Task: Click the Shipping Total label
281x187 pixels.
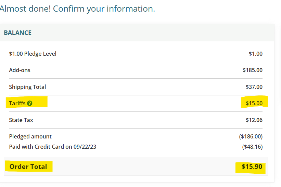Action: (27, 87)
